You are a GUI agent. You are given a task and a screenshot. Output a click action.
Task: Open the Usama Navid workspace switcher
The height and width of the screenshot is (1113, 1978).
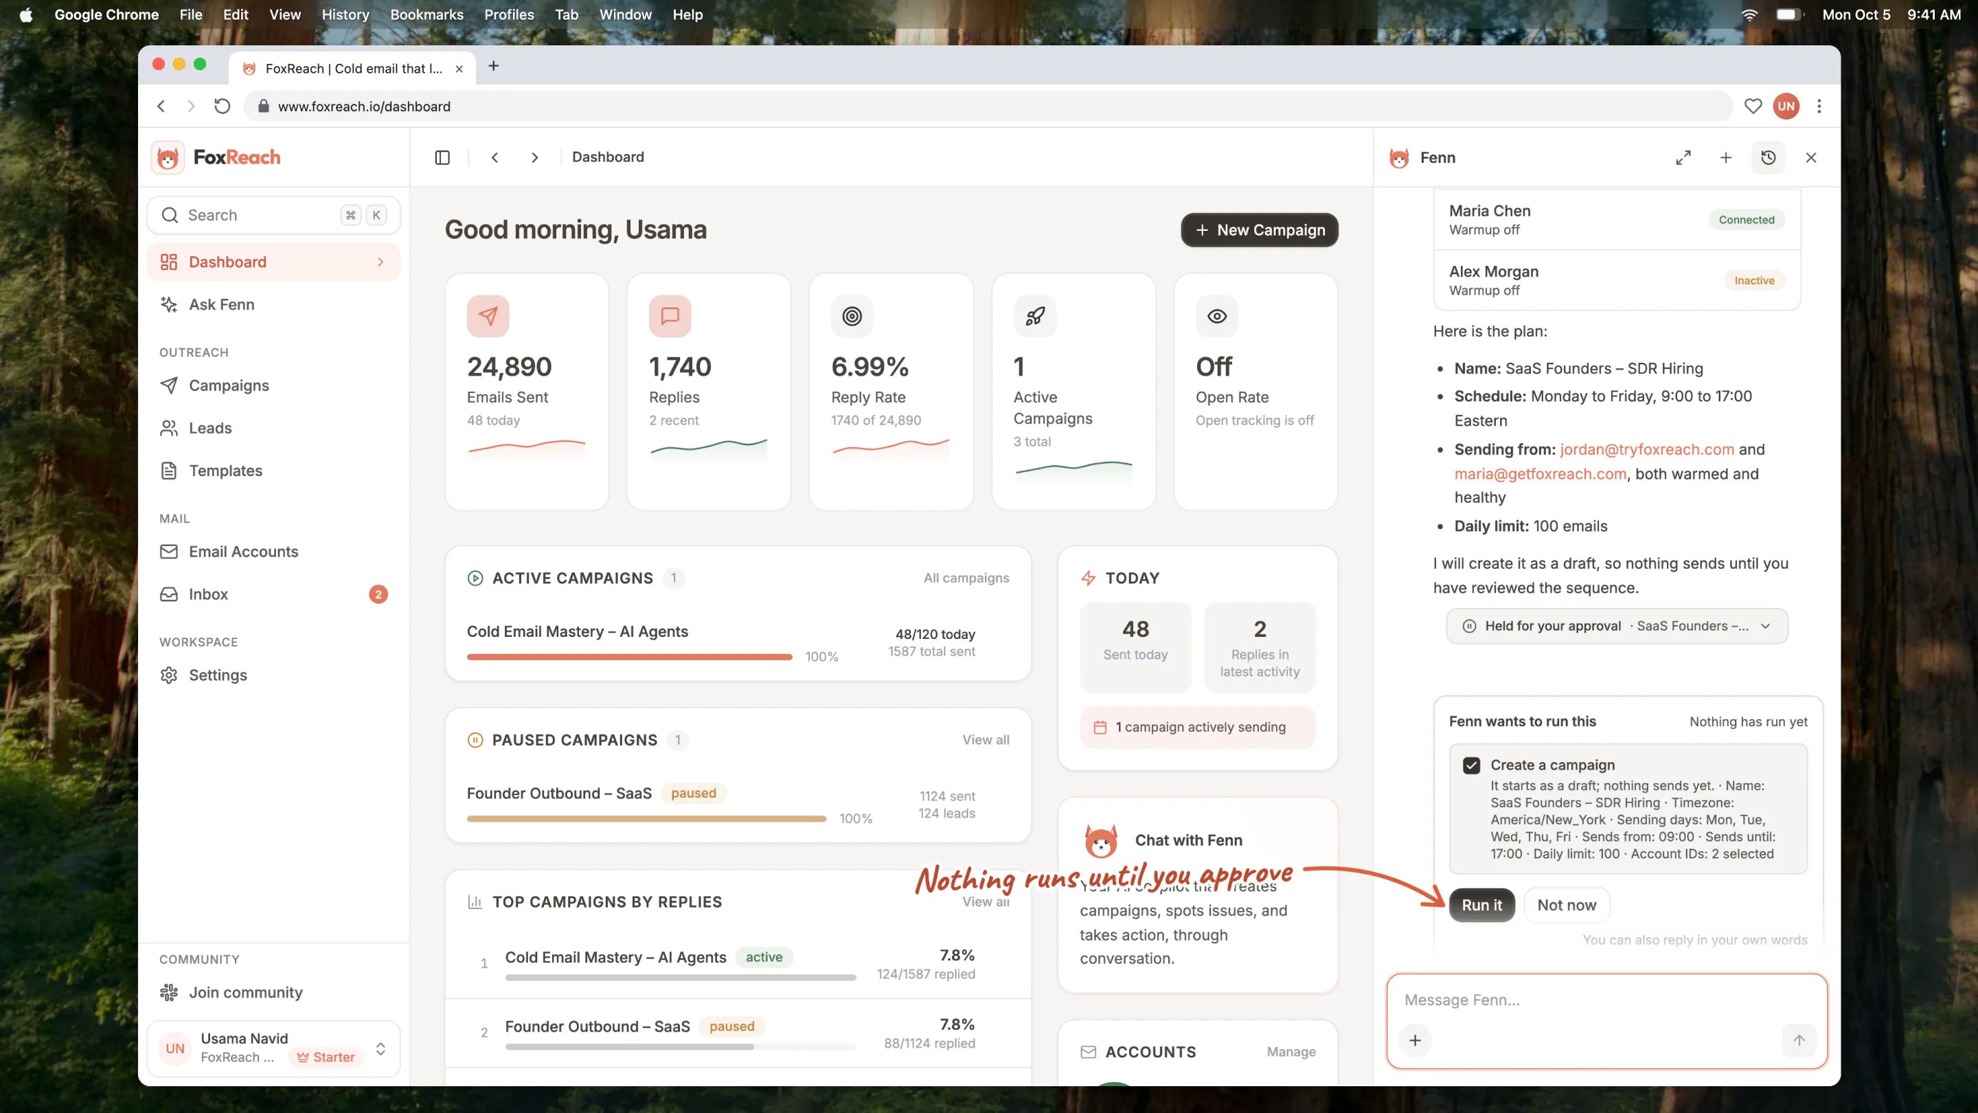(x=273, y=1048)
